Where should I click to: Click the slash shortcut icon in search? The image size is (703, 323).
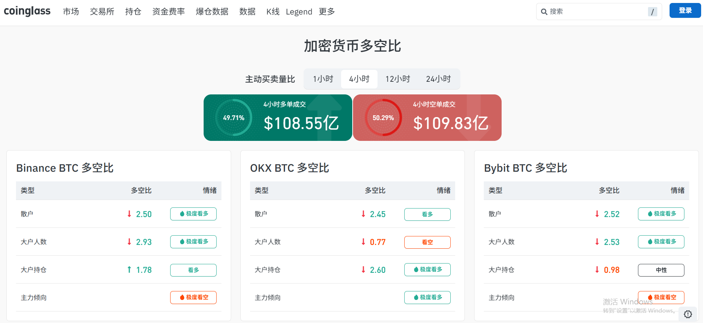click(x=652, y=12)
